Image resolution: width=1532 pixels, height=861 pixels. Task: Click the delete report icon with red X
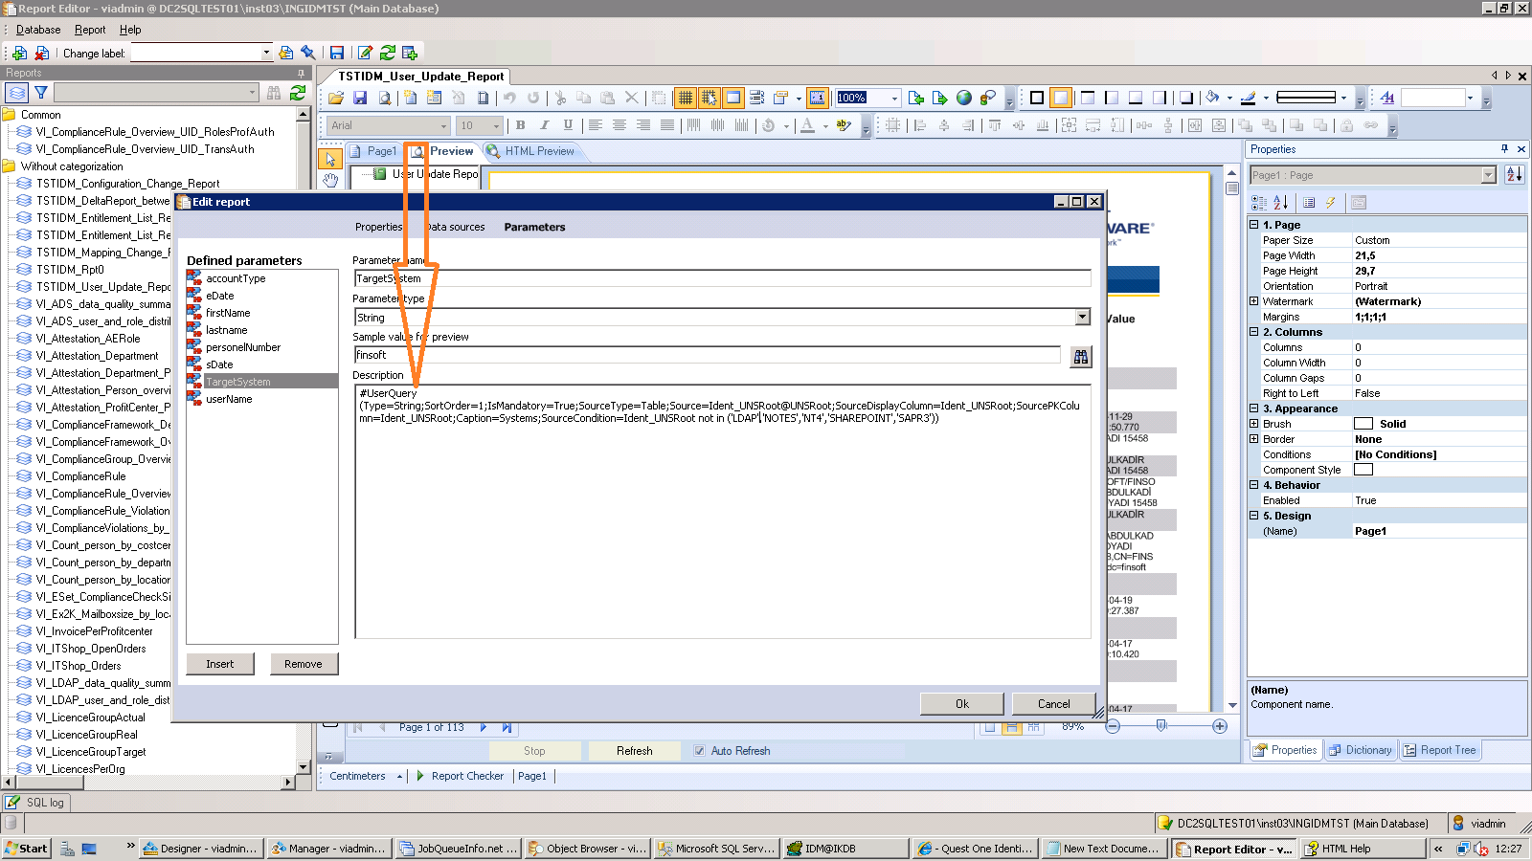click(x=42, y=53)
